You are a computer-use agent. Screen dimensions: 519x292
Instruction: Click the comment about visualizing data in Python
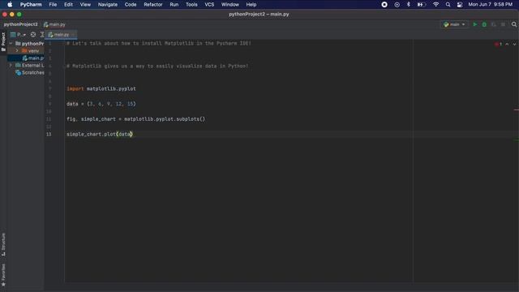tap(157, 67)
